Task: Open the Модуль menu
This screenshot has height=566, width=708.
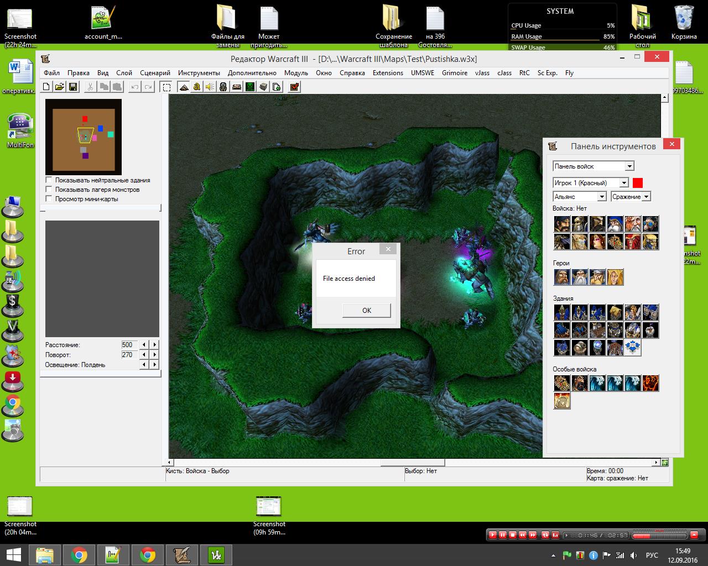Action: click(296, 73)
